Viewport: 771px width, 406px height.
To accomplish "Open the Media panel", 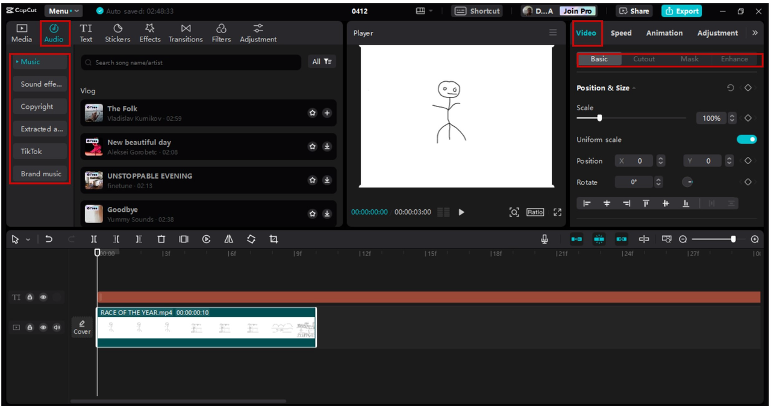I will [22, 33].
